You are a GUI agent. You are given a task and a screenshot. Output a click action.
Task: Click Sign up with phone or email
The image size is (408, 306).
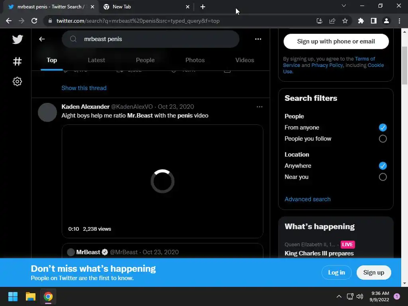coord(336,41)
